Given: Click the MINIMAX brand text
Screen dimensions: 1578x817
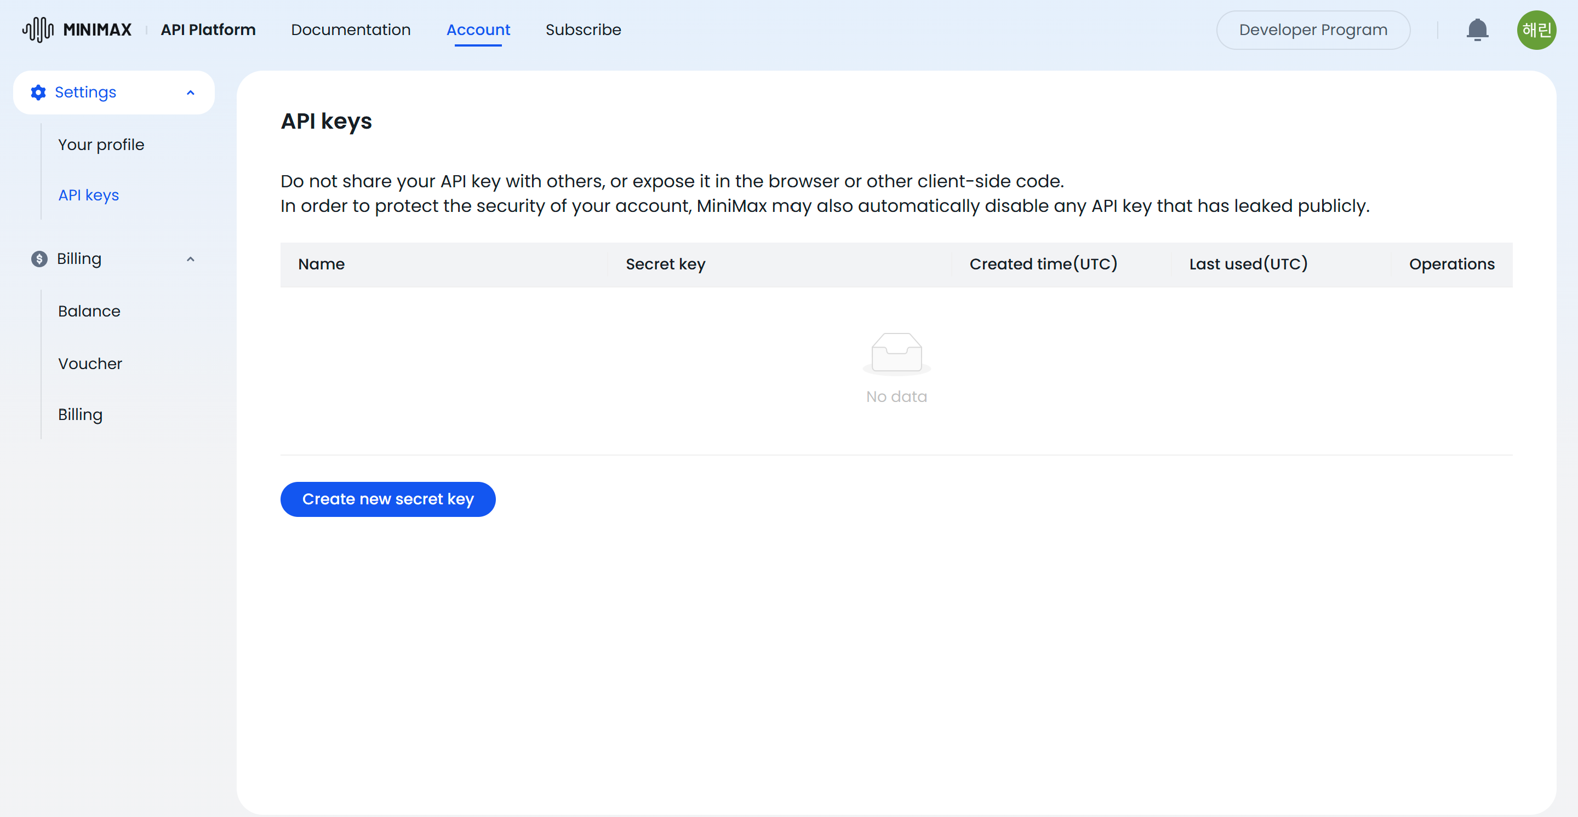Looking at the screenshot, I should point(98,30).
